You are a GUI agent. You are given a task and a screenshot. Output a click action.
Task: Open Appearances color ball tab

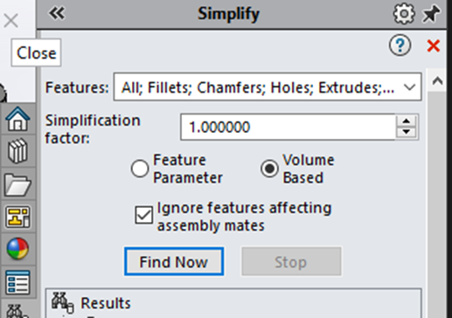tap(17, 249)
